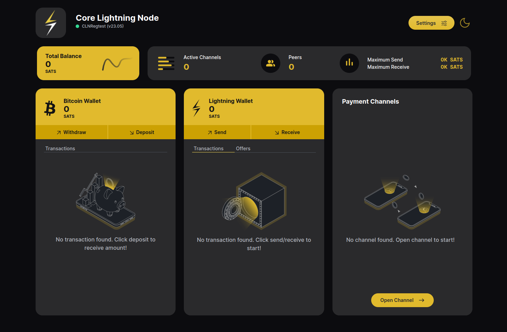507x332 pixels.
Task: Click the CLNRegtest (v23.05) label
Action: (x=103, y=26)
